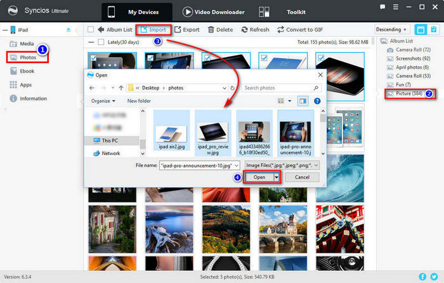Click the Import toolbar button
Image resolution: width=444 pixels, height=283 pixels.
click(153, 30)
